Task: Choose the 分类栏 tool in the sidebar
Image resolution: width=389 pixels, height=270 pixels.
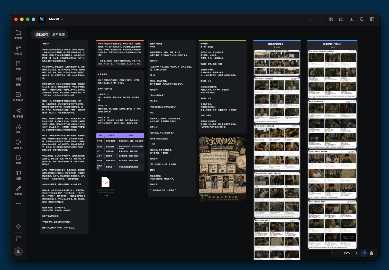Action: click(x=18, y=50)
